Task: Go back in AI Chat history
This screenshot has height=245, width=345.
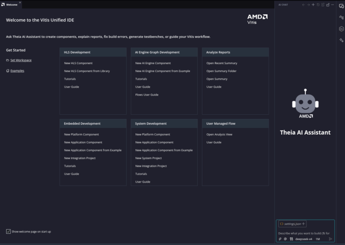Action: tap(303, 4)
